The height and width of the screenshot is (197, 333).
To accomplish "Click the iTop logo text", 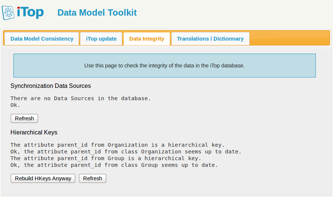I will (x=31, y=12).
